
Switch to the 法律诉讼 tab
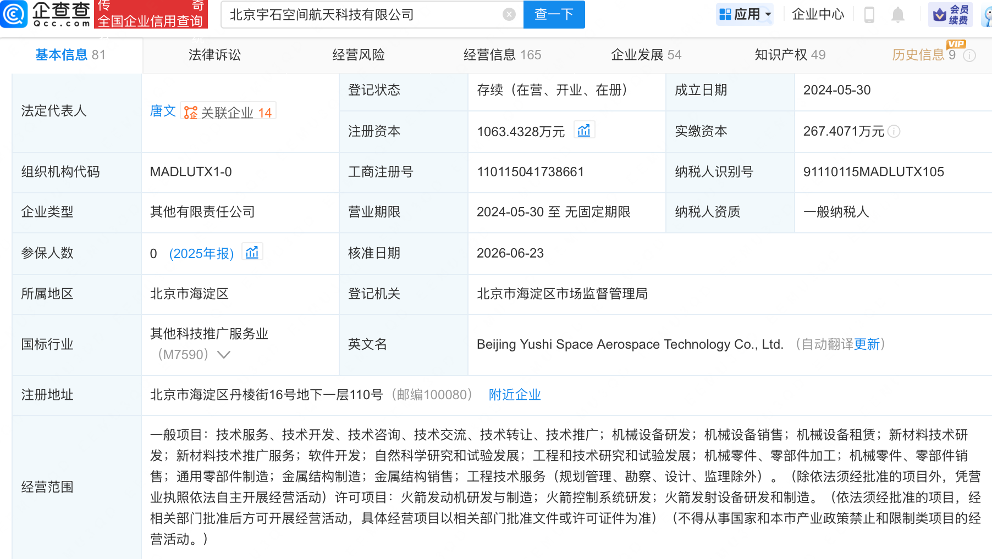215,55
